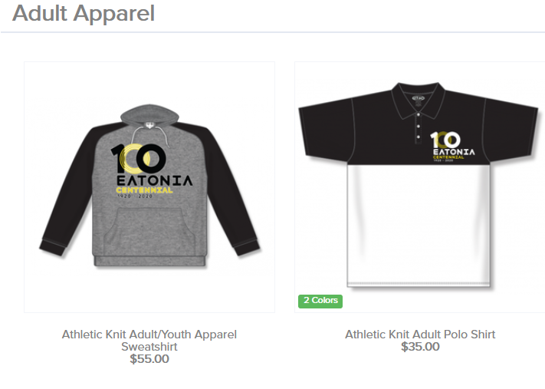
Task: Open Athletic Knit Adult Polo Shirt link
Action: coord(420,335)
